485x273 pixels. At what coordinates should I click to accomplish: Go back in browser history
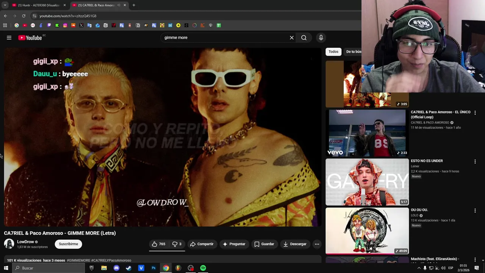pos(5,16)
